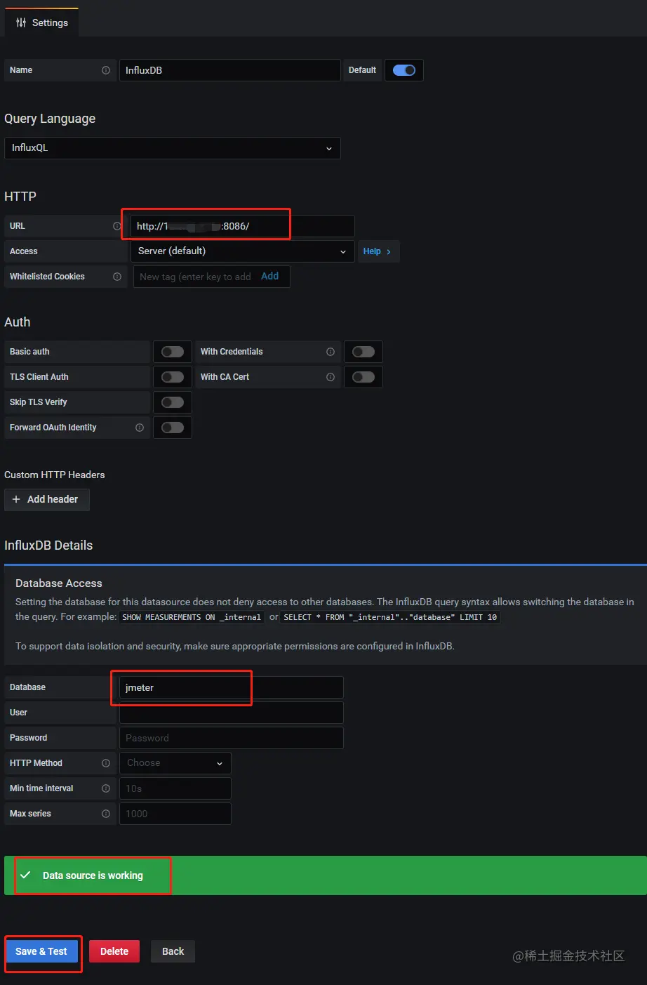Click Add in Whitelisted Cookies
Viewport: 647px width, 985px height.
coord(269,277)
